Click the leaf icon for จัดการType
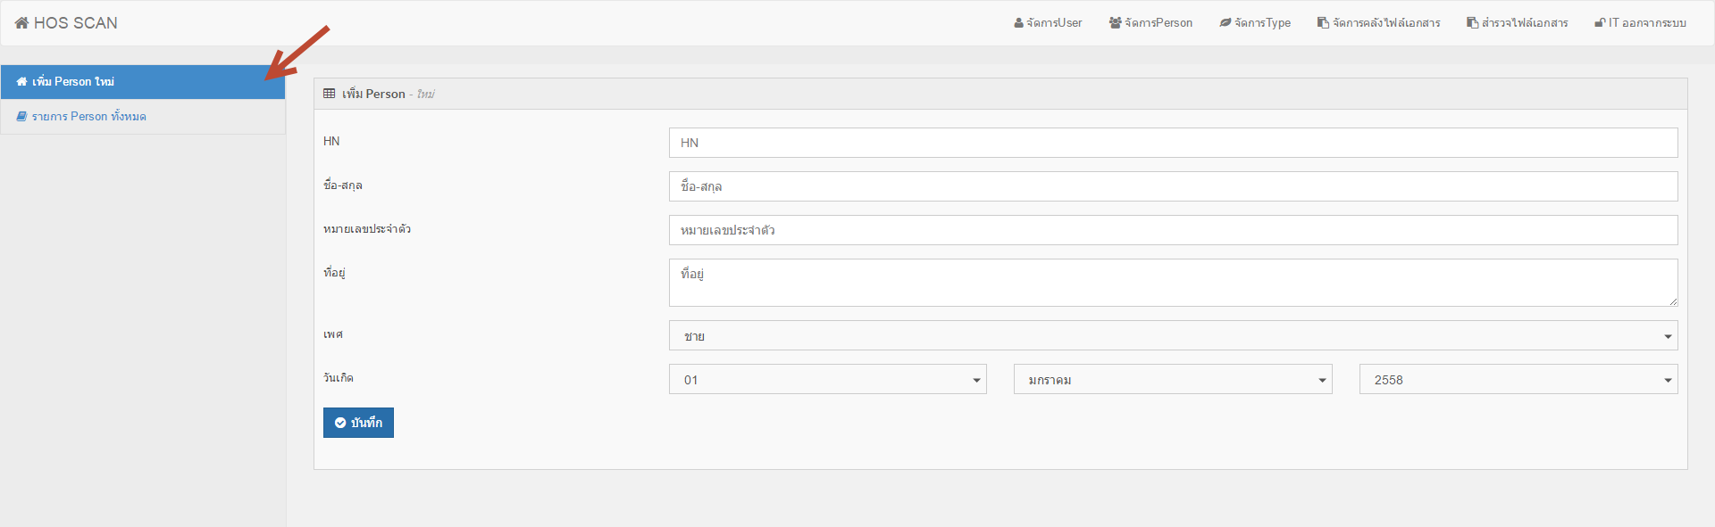 (x=1226, y=23)
